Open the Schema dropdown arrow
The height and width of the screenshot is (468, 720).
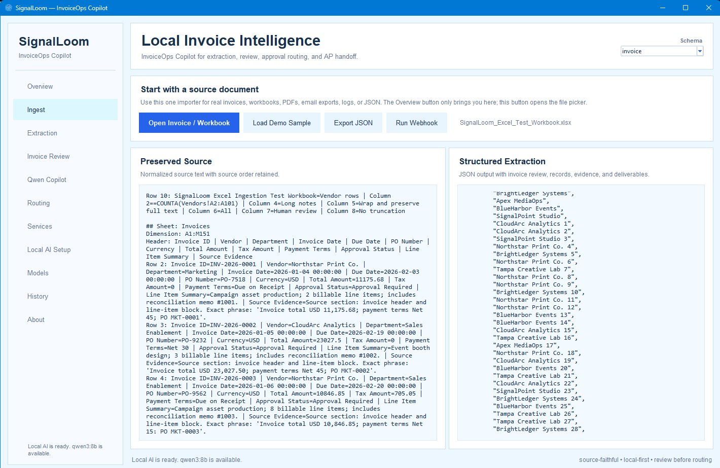700,51
